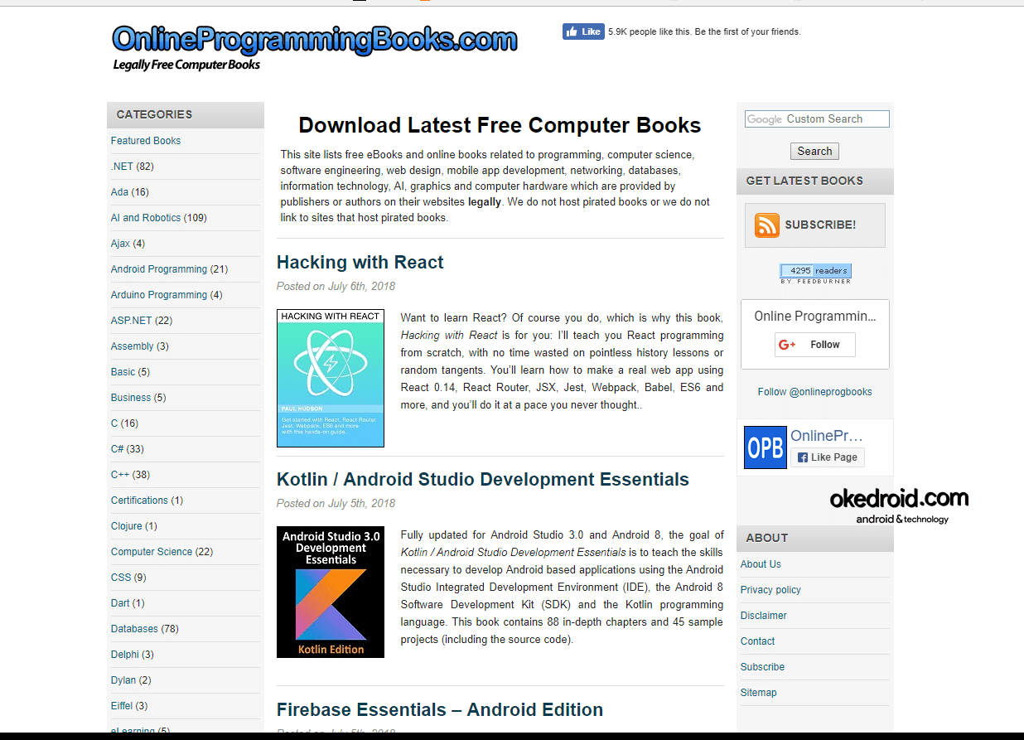The width and height of the screenshot is (1024, 740).
Task: Open the Ajax category
Action: [x=120, y=244]
